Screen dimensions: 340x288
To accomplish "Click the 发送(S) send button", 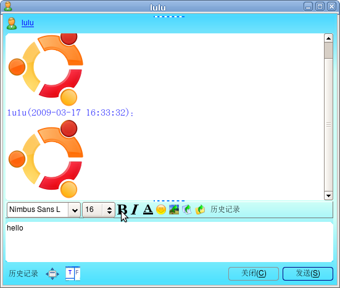I will coord(308,273).
